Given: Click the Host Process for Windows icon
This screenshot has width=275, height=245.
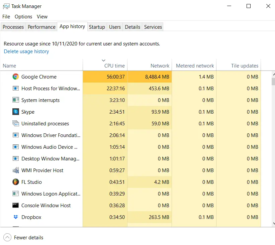Looking at the screenshot, I should [16, 88].
